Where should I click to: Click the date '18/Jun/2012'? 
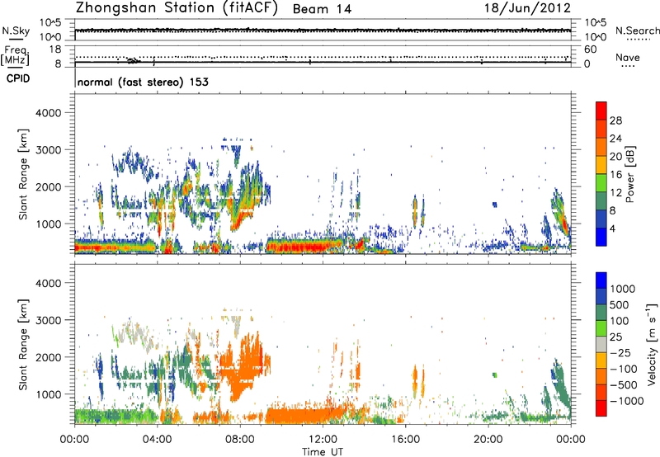point(528,8)
